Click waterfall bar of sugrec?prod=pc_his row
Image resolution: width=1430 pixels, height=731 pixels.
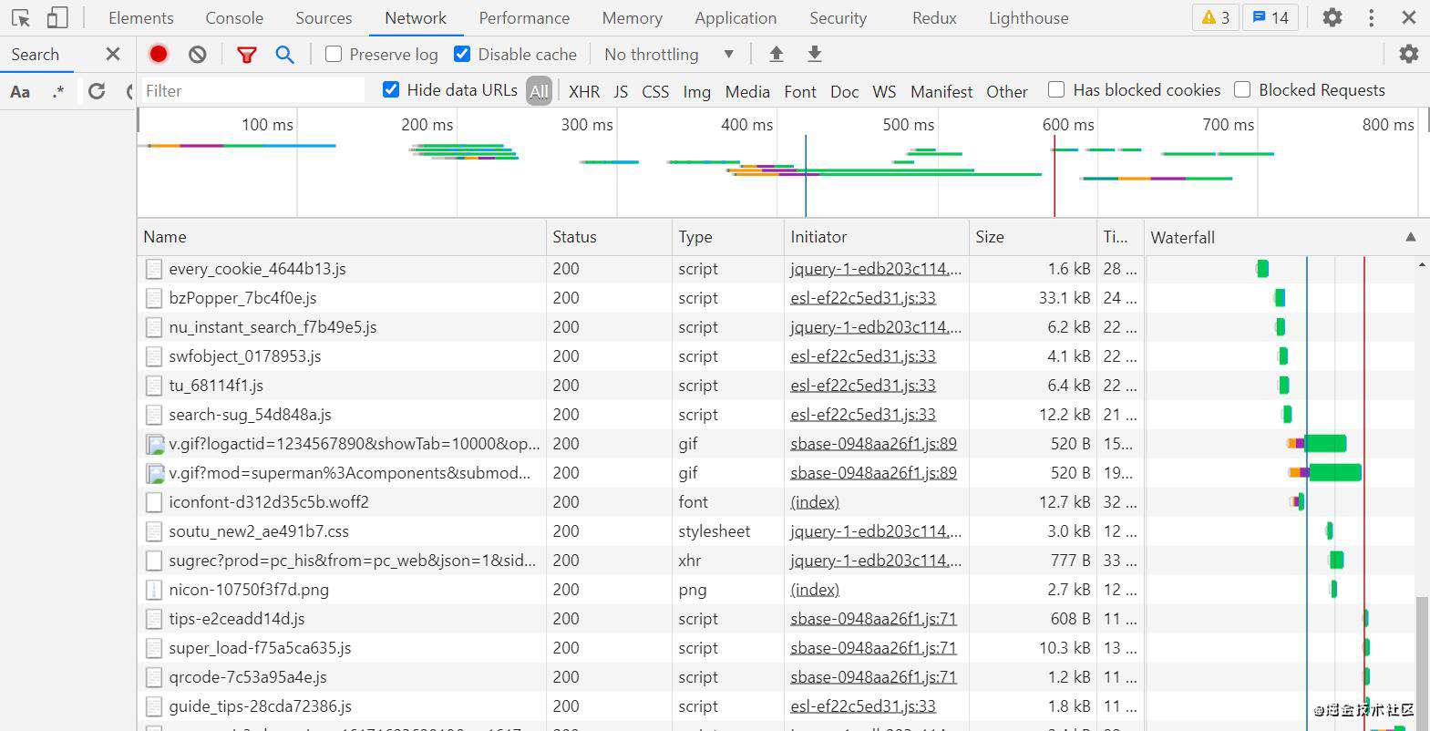click(x=1336, y=560)
